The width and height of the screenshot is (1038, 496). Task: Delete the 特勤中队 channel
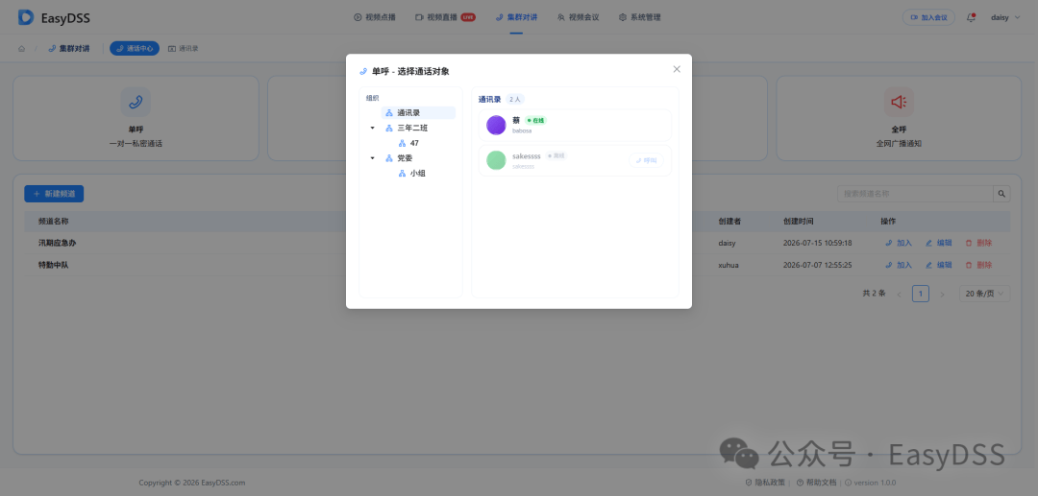click(978, 265)
